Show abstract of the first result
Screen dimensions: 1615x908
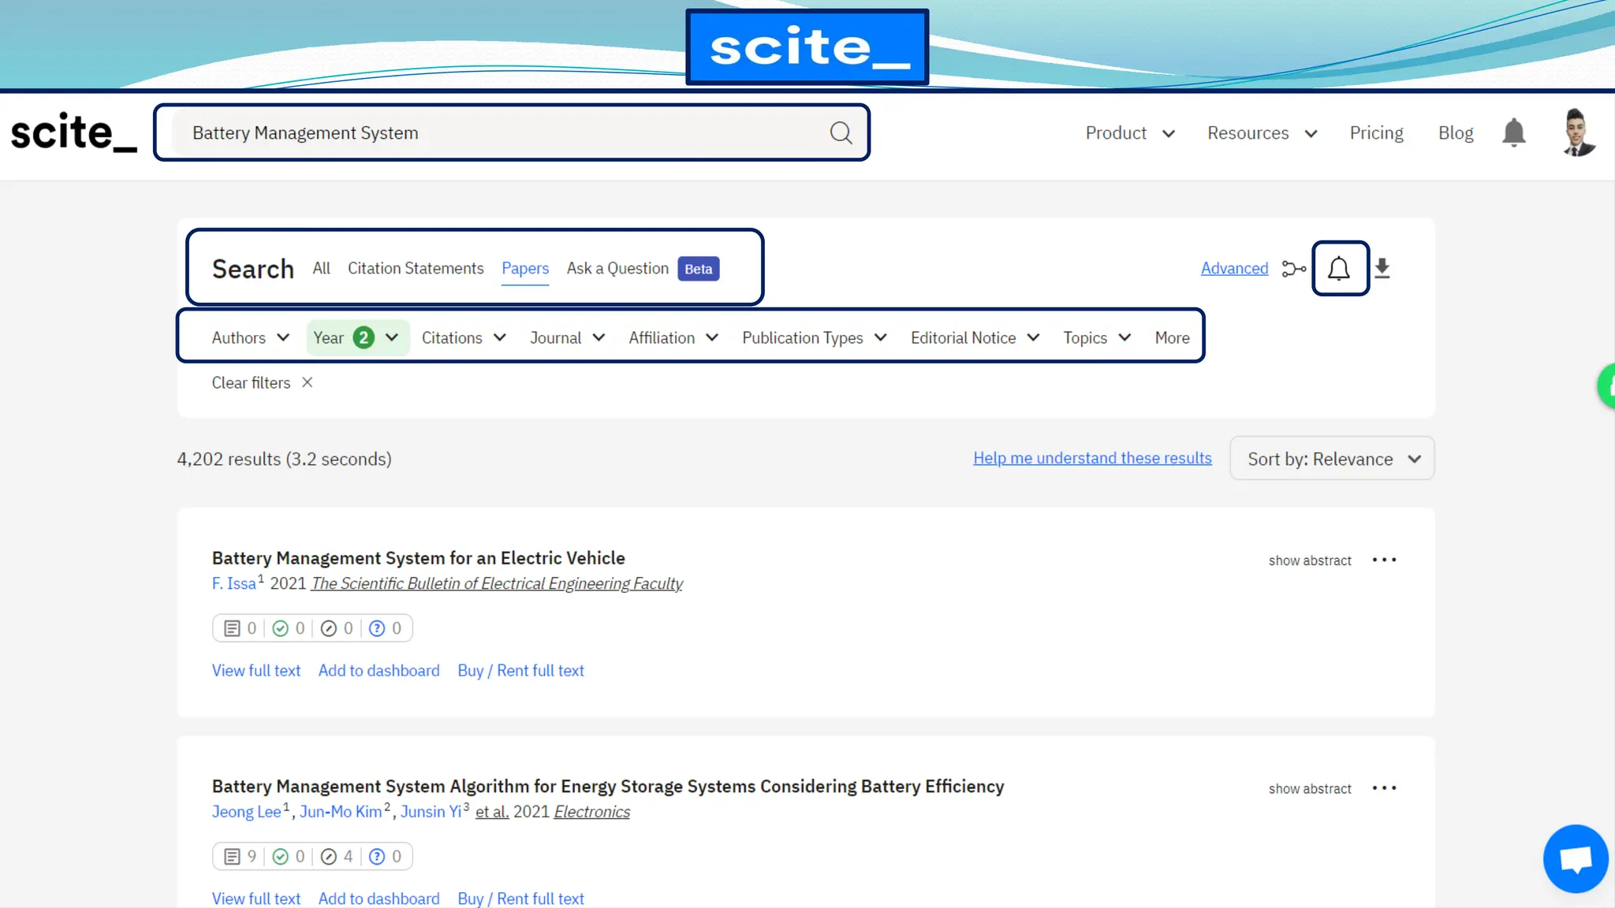(1309, 560)
